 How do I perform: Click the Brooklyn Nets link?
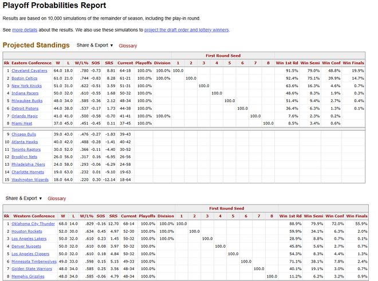(25, 157)
